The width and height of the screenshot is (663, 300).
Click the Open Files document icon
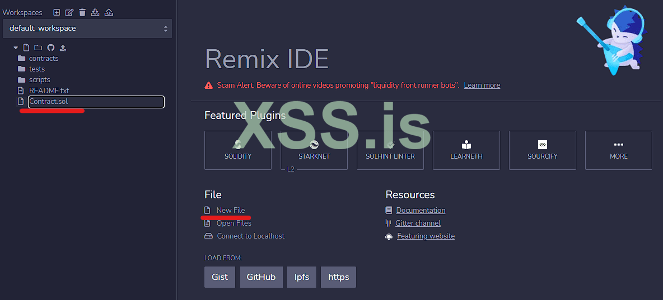tap(207, 223)
